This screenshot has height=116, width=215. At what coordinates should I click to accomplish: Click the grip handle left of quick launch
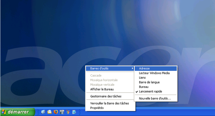pos(38,112)
